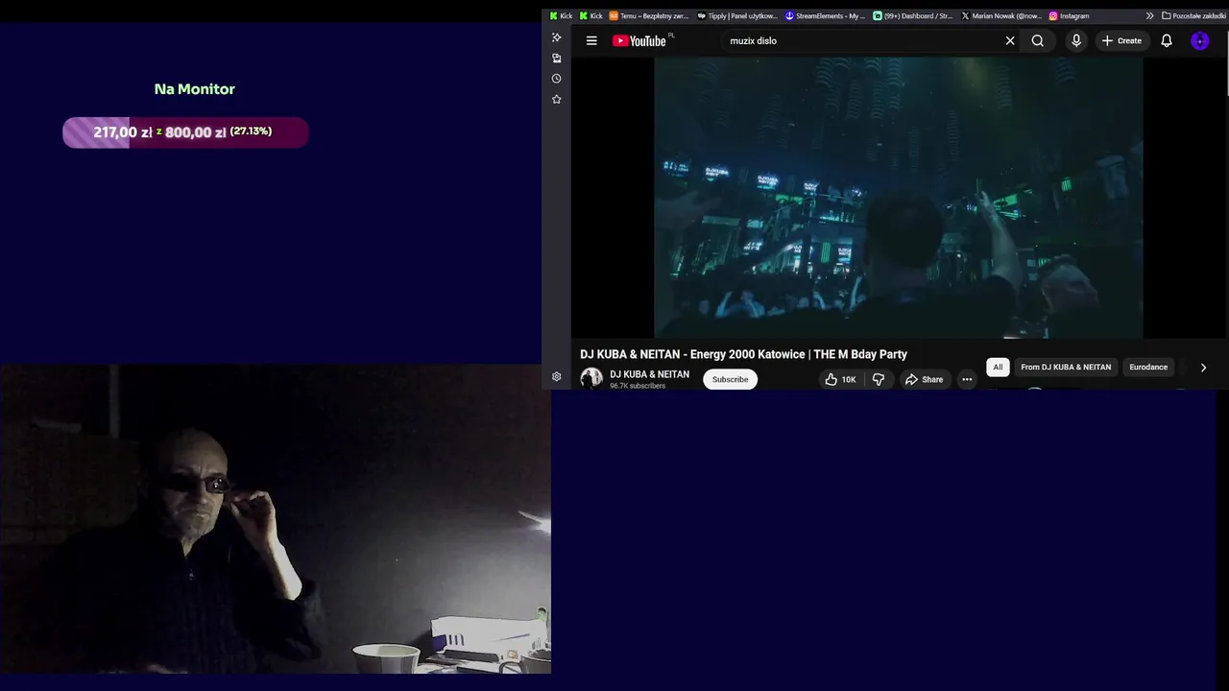Image resolution: width=1229 pixels, height=691 pixels.
Task: Click the "Na Monitor" goal title
Action: click(x=194, y=88)
